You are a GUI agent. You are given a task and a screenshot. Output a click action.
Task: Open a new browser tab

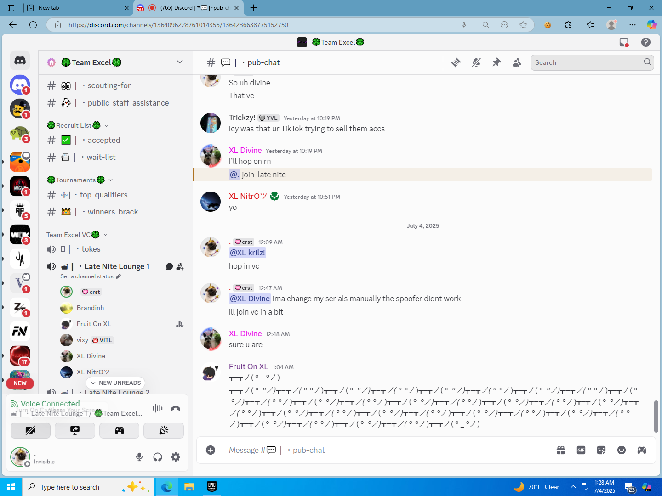tap(253, 8)
